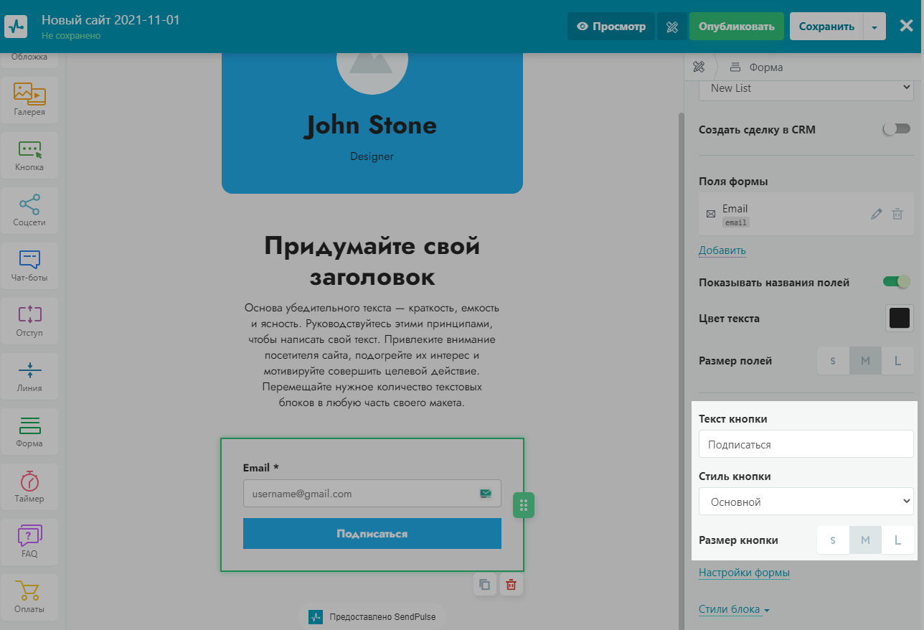Set field size to S
924x630 pixels.
pyautogui.click(x=833, y=361)
